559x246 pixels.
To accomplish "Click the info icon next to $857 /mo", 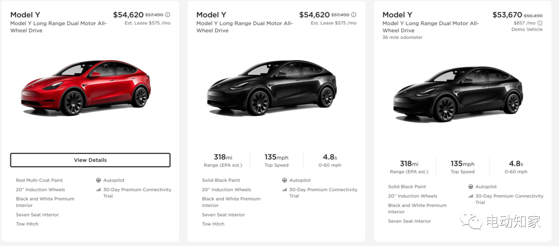I will [540, 23].
